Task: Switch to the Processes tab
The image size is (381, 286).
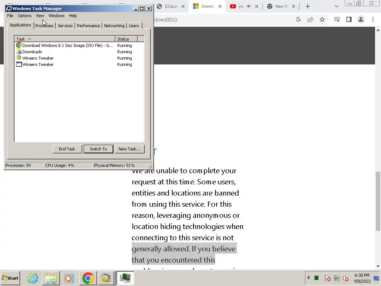Action: [x=44, y=26]
